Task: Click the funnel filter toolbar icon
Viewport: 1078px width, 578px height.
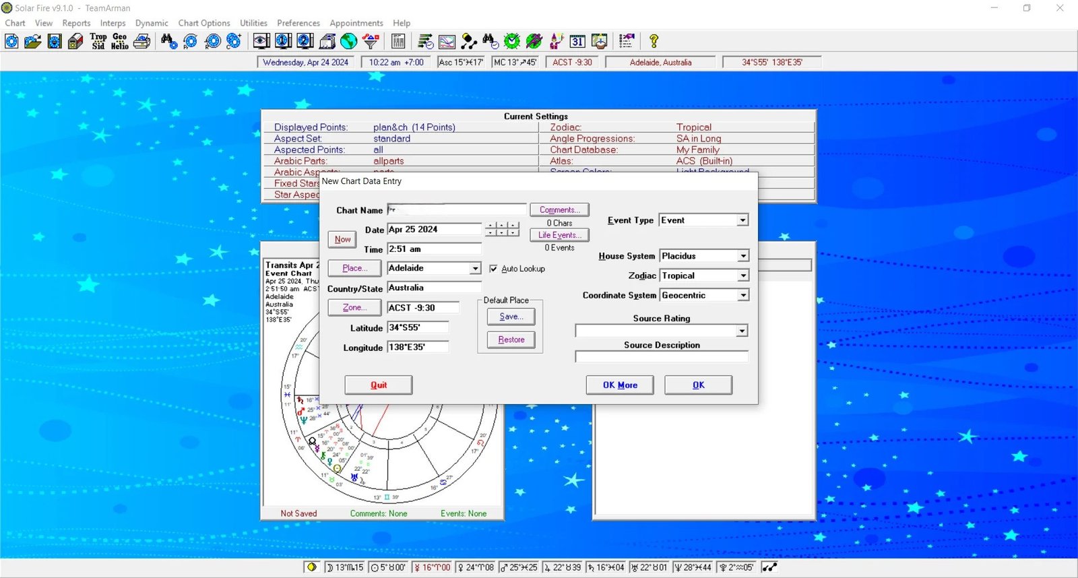Action: (371, 42)
